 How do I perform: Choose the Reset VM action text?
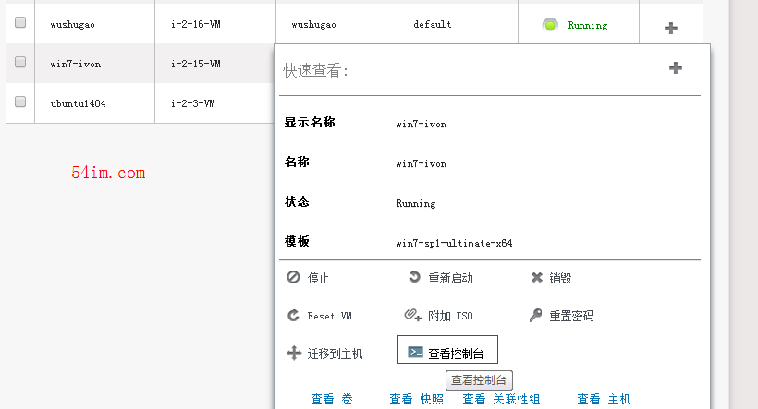click(329, 316)
